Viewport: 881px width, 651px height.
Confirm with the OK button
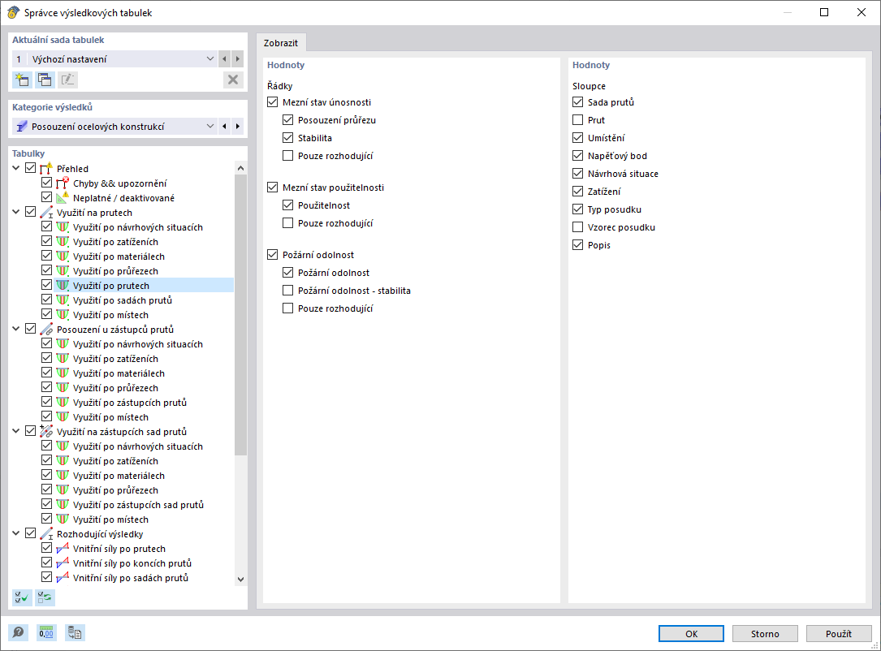tap(691, 634)
